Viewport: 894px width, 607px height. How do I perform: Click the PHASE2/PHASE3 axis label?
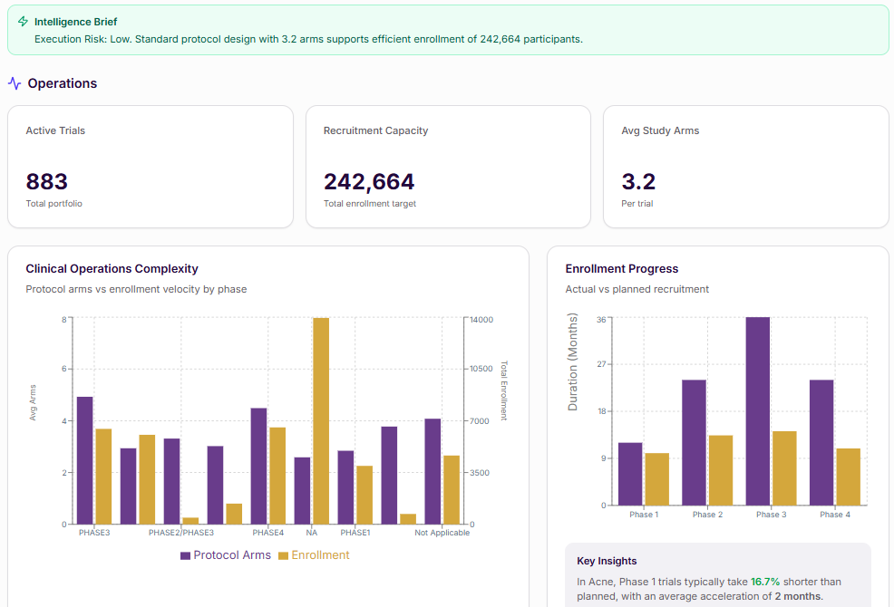[x=181, y=533]
